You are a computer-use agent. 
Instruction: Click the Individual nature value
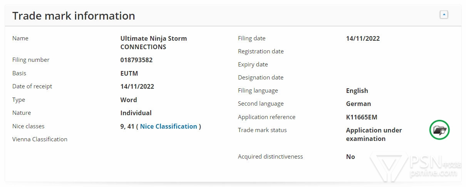point(136,113)
